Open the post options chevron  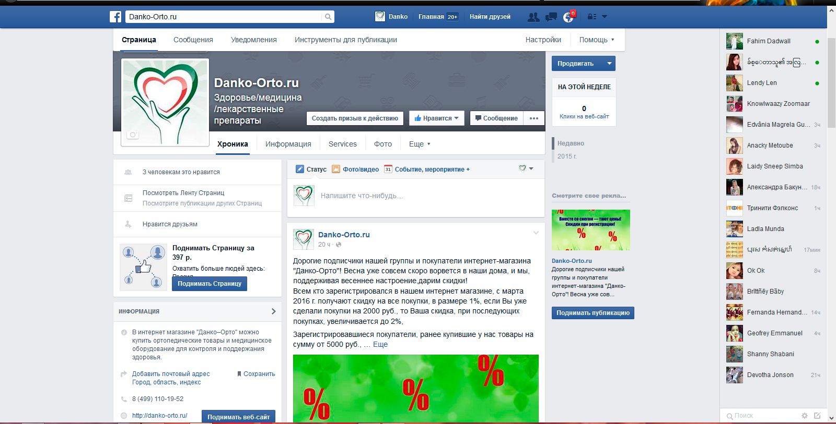click(536, 233)
